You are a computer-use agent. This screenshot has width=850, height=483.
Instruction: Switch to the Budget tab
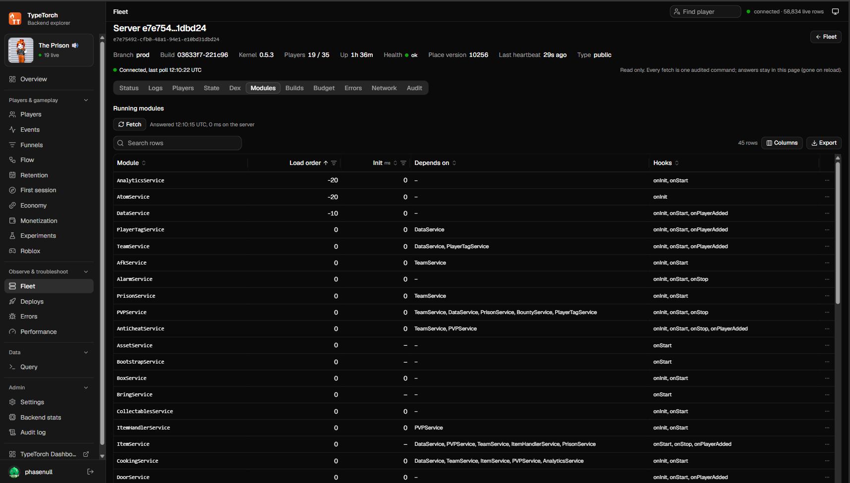pos(324,88)
